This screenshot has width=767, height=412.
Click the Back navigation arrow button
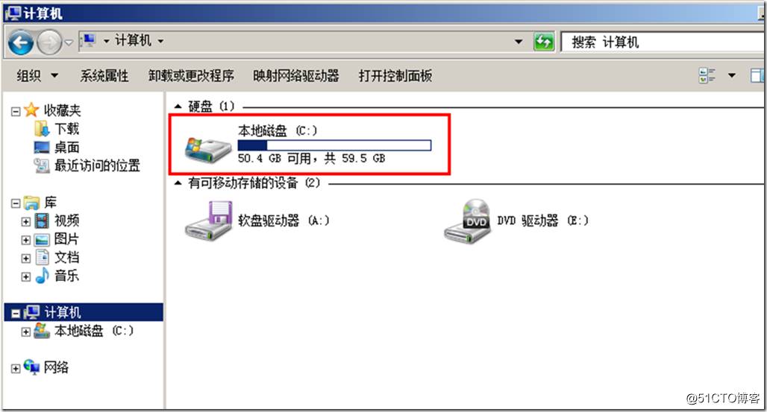pyautogui.click(x=21, y=42)
